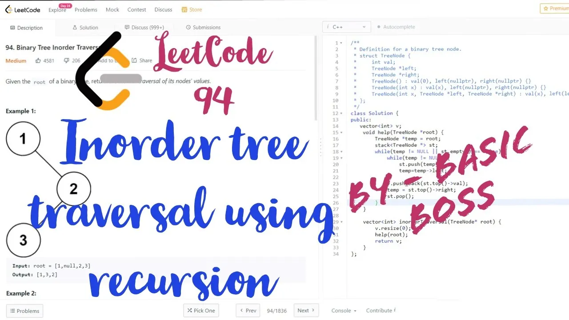Click the 'vector<int> v;' code line
This screenshot has height=320, width=569.
click(380, 126)
